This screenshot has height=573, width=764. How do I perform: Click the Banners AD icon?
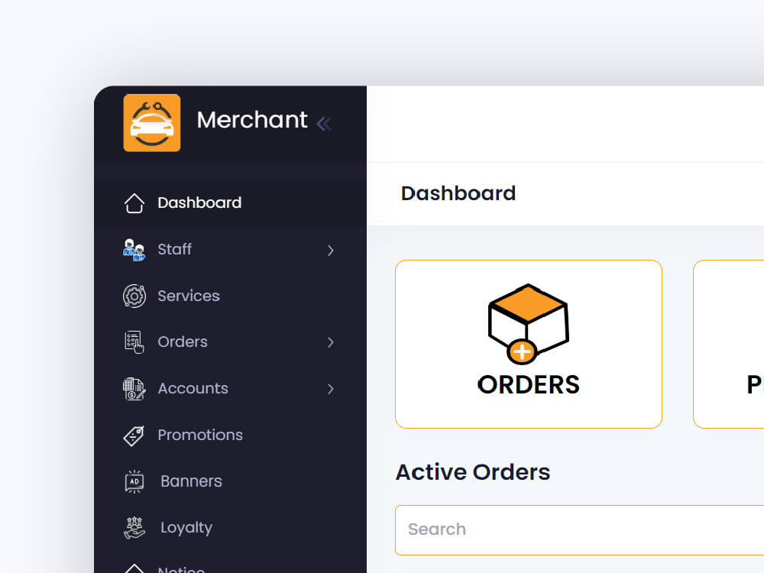[x=134, y=481]
